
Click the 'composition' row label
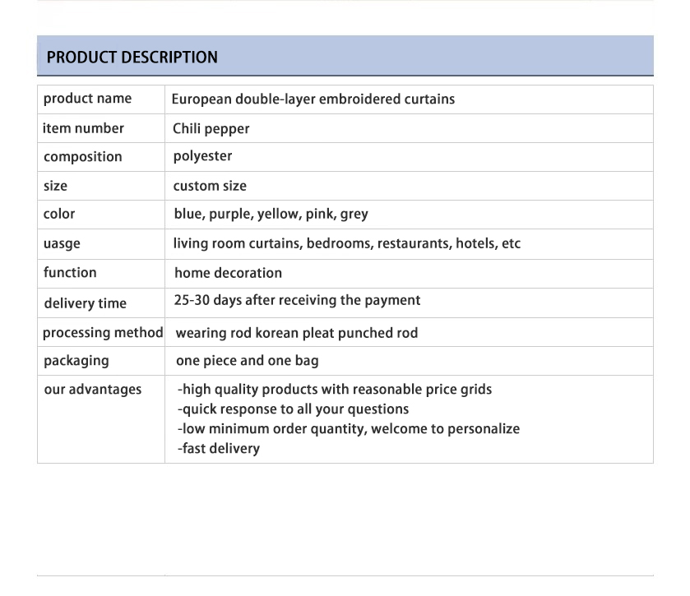click(82, 157)
